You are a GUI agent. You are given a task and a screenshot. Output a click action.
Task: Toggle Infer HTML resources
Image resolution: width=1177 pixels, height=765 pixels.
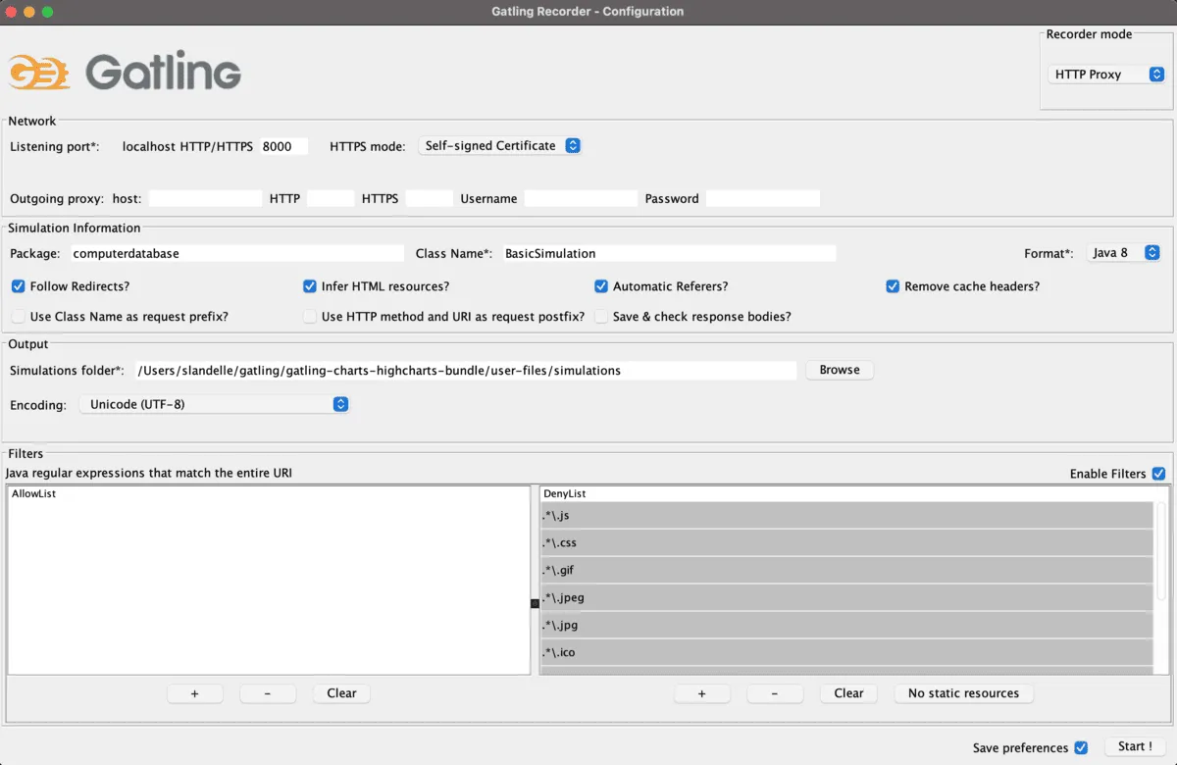click(310, 285)
